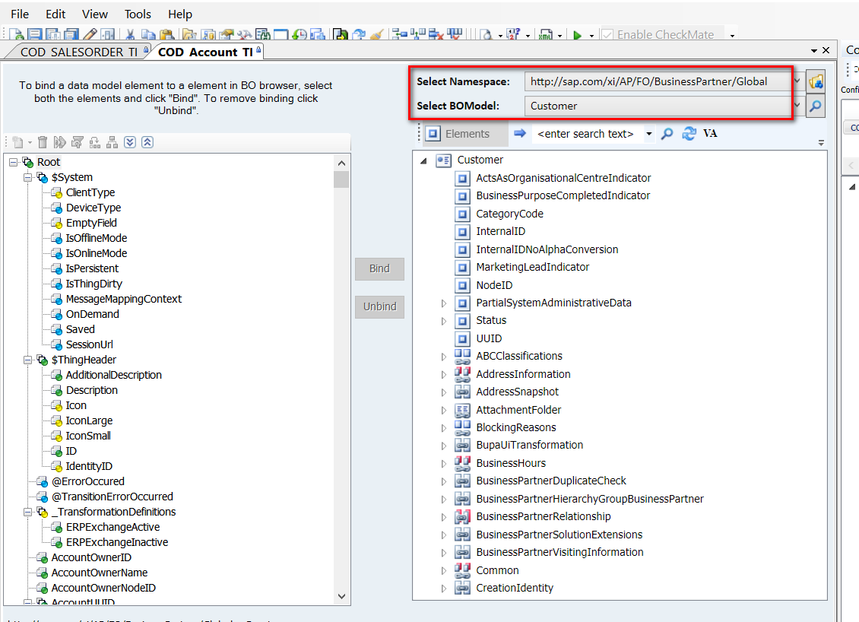Open the File menu
The image size is (859, 622).
20,14
